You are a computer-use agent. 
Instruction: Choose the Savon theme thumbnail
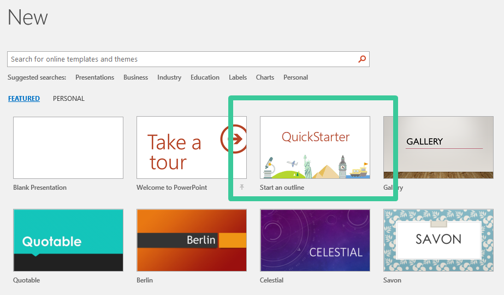click(438, 240)
